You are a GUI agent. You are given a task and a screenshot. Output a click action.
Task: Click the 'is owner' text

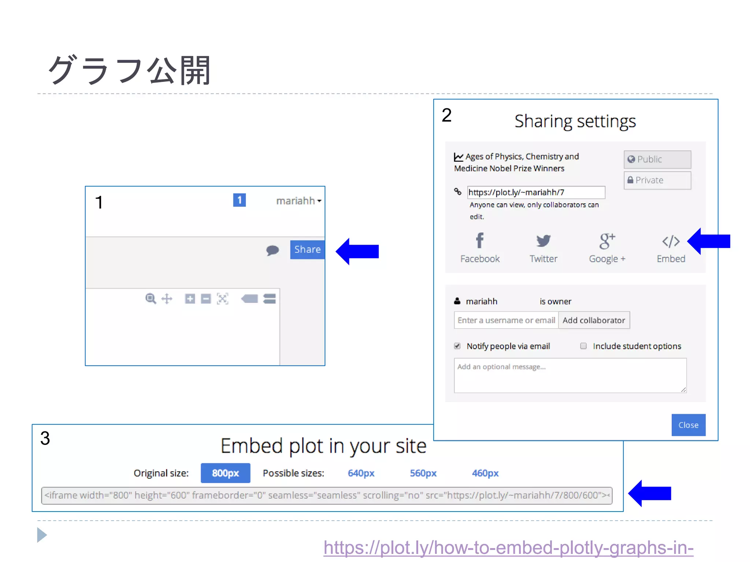555,301
